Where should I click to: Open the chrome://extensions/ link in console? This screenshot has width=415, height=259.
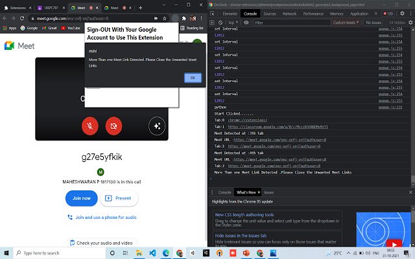pos(248,120)
